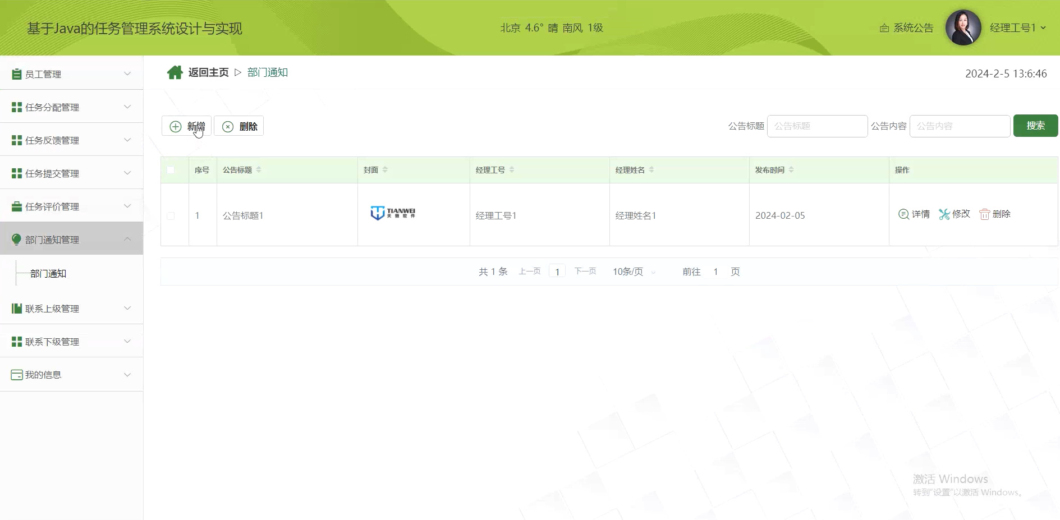Image resolution: width=1060 pixels, height=520 pixels.
Task: Click the 任务分配管理 grid icon
Action: (x=17, y=107)
